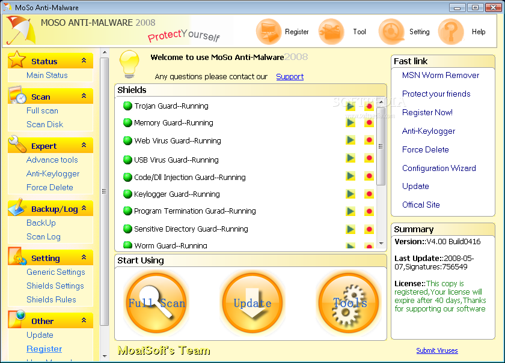505x363 pixels.
Task: Stop Memory Guard with red button
Action: pyautogui.click(x=369, y=122)
